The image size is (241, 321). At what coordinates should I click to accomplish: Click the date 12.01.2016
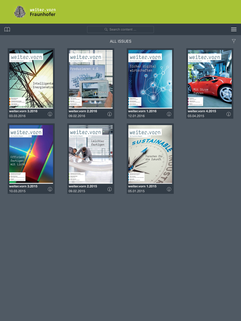click(136, 116)
